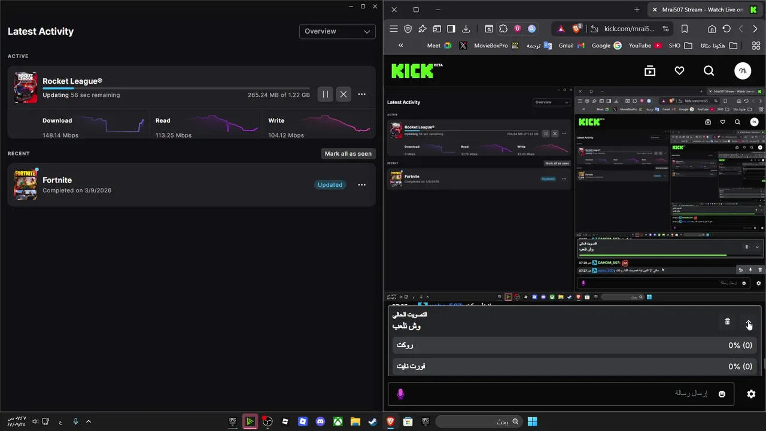This screenshot has height=431, width=766.
Task: Open a new browser tab
Action: point(637,10)
